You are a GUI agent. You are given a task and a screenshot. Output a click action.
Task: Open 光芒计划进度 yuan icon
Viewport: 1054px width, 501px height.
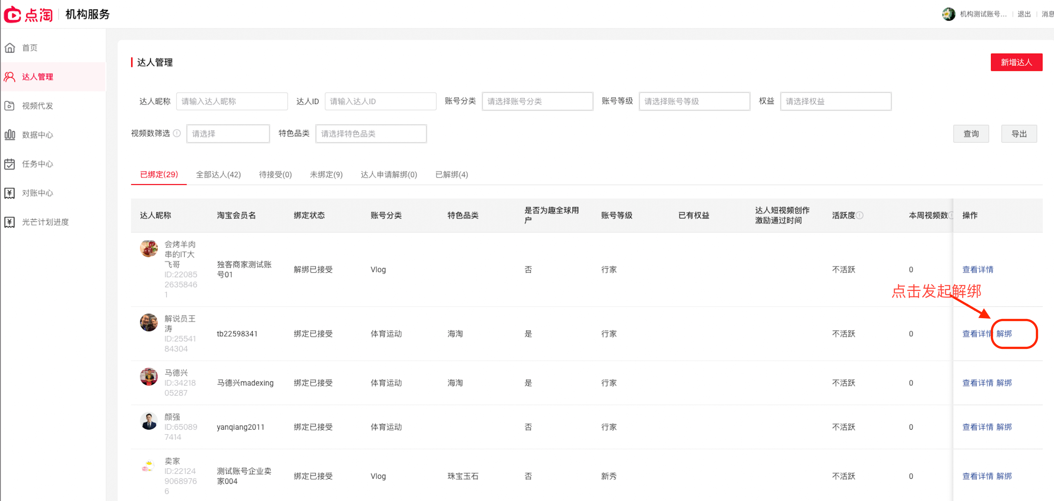click(10, 223)
